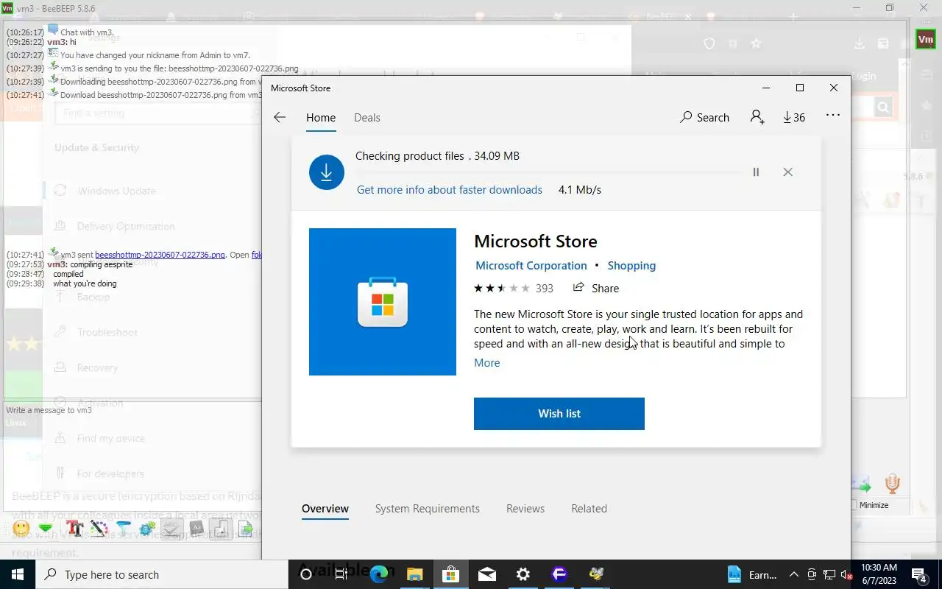Screen dimensions: 942x589
Task: Click the download progress bar
Action: 550,172
